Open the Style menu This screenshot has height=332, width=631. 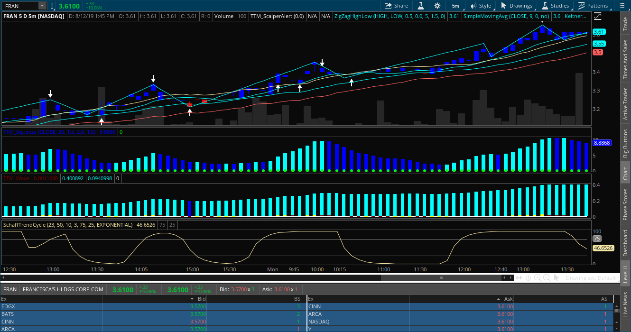(x=481, y=6)
